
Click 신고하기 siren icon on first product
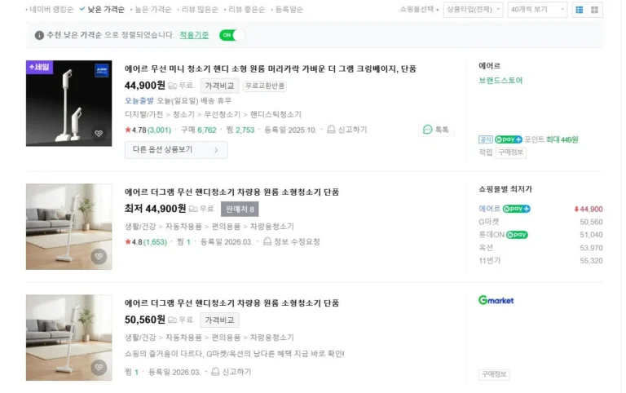coord(331,130)
